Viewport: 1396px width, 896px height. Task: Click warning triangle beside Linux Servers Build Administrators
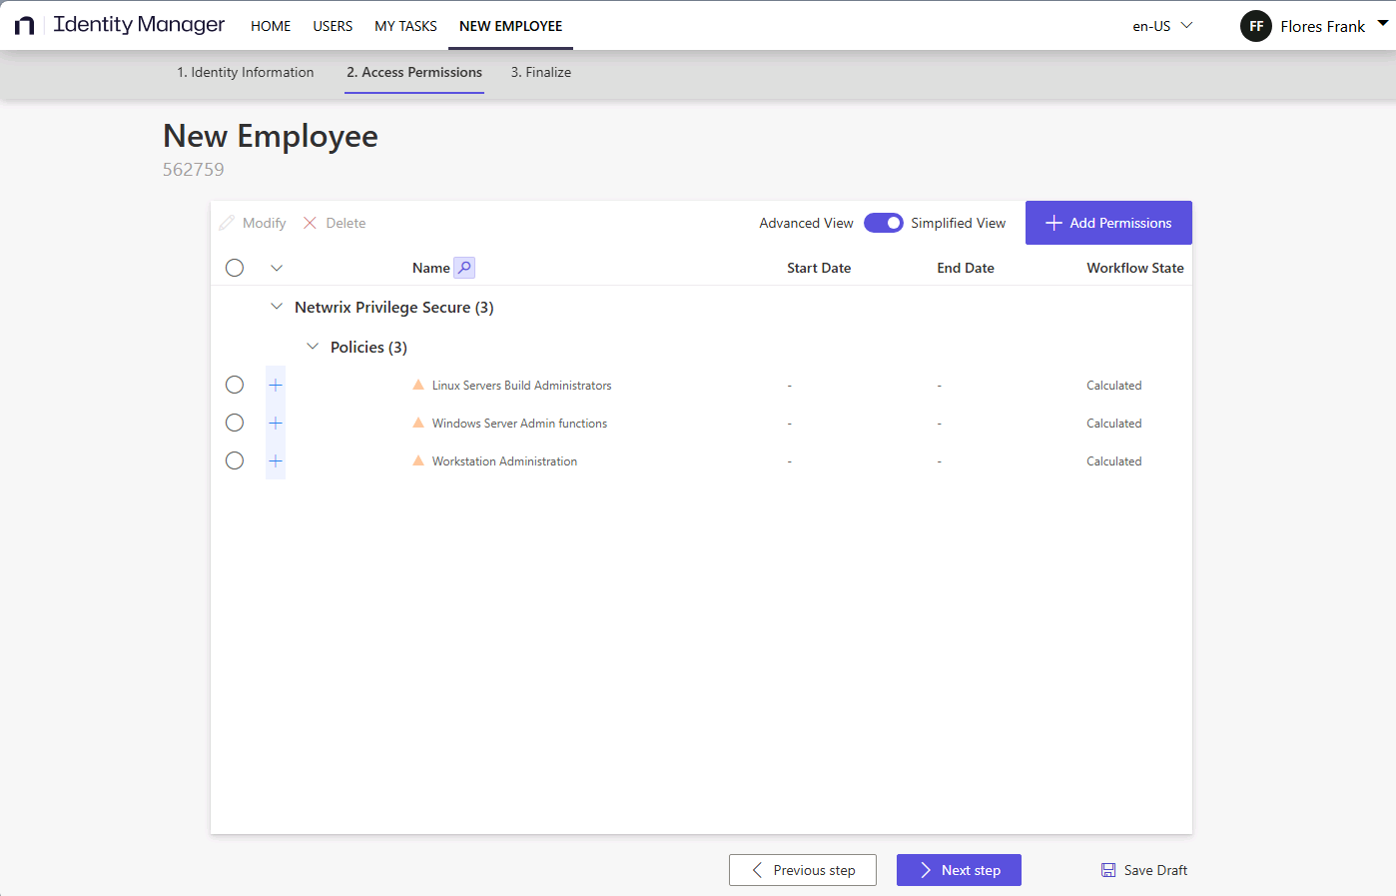coord(418,385)
